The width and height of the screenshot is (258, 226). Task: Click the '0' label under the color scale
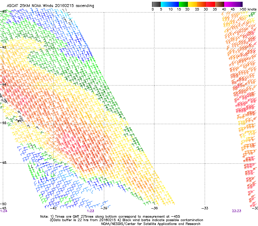[153, 9]
